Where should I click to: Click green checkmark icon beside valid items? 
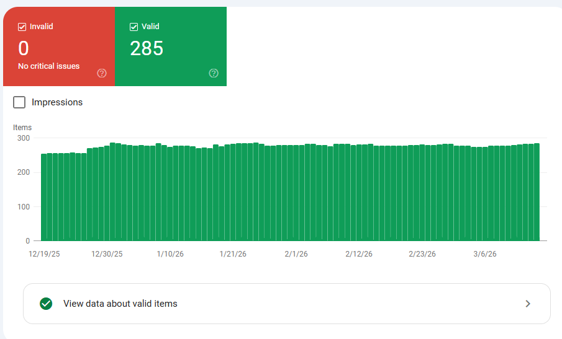click(46, 304)
